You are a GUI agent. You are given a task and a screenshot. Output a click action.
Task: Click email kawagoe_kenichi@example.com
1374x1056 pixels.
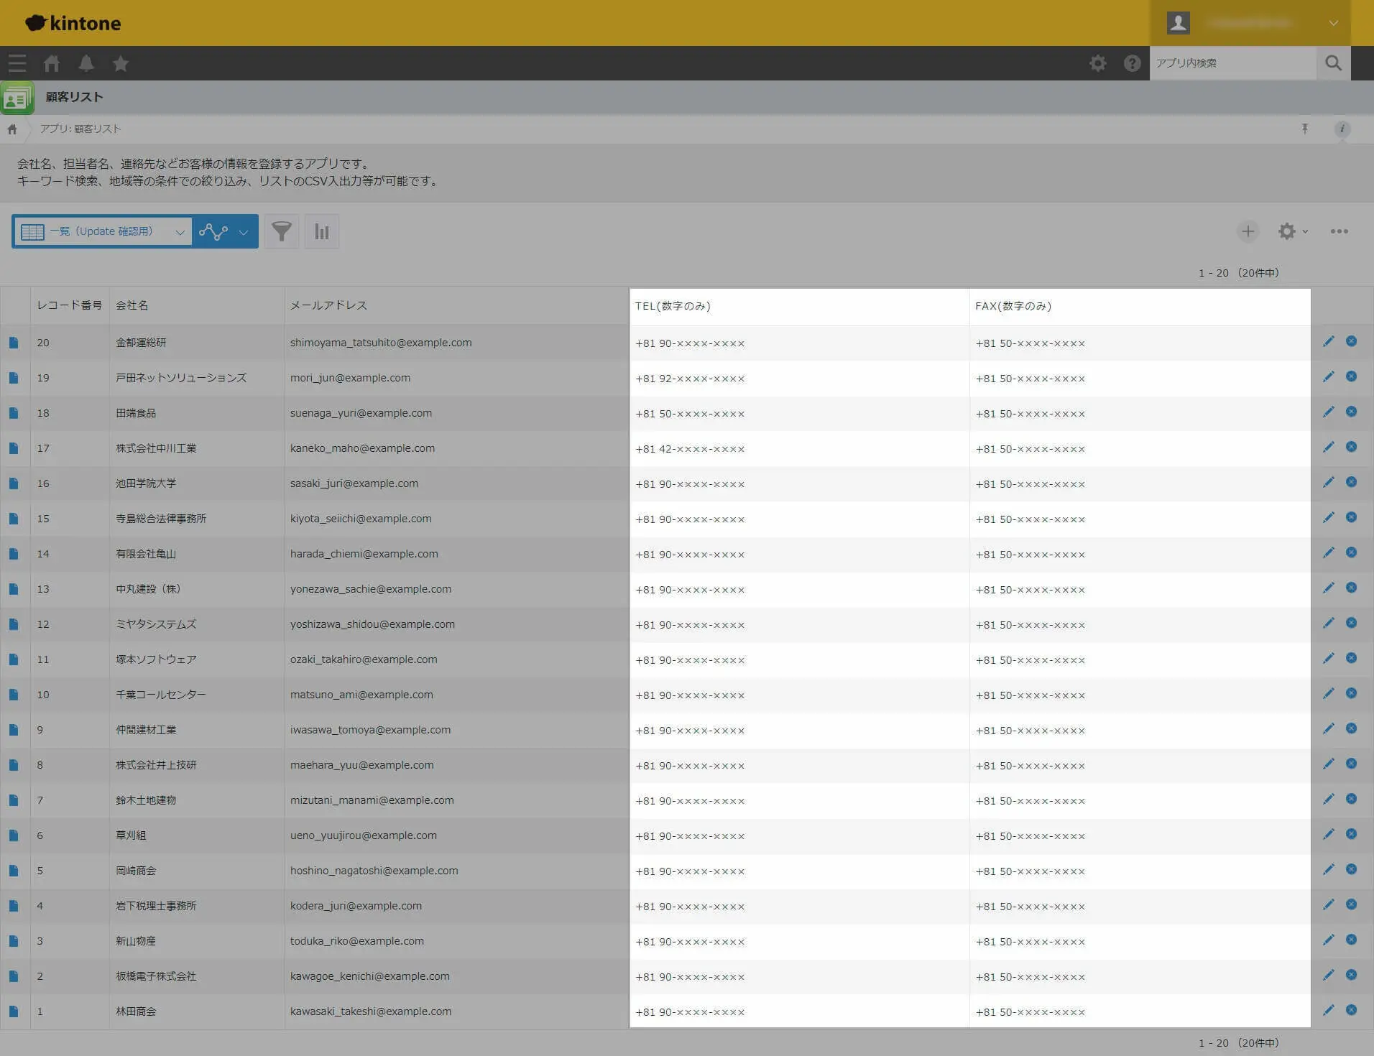click(370, 976)
